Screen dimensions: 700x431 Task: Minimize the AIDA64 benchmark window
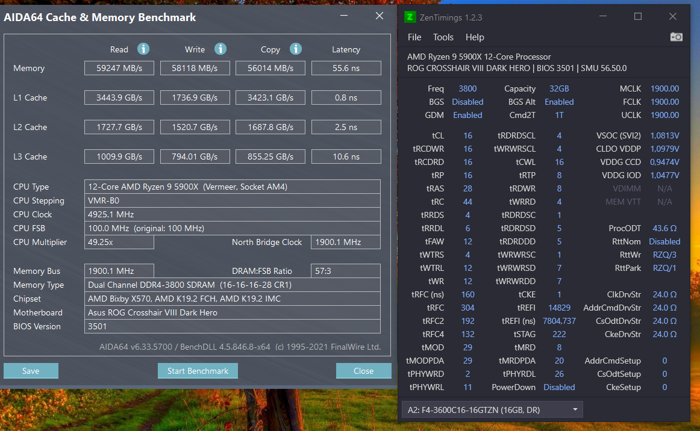tap(344, 16)
